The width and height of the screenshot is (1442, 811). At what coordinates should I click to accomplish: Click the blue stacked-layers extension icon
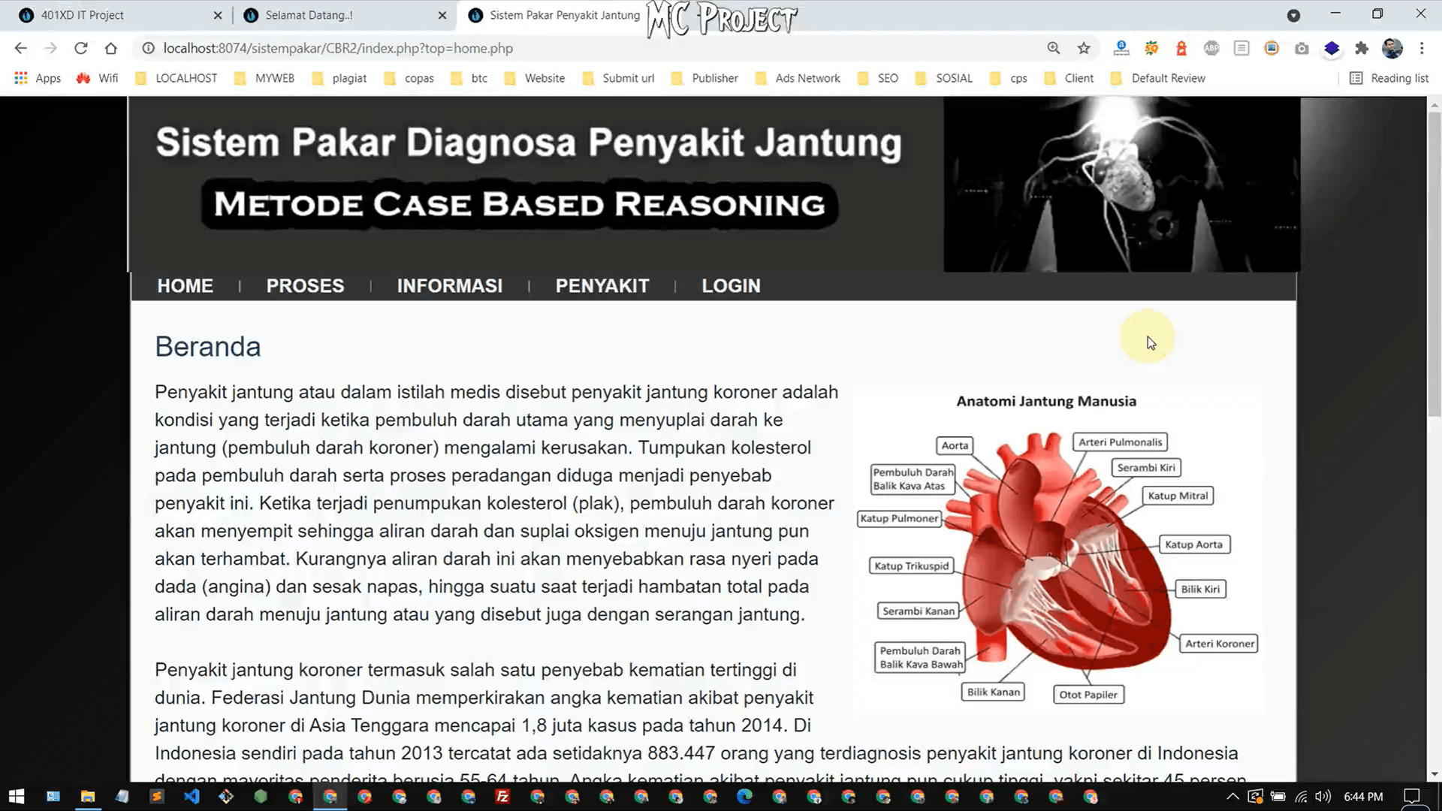click(x=1332, y=48)
